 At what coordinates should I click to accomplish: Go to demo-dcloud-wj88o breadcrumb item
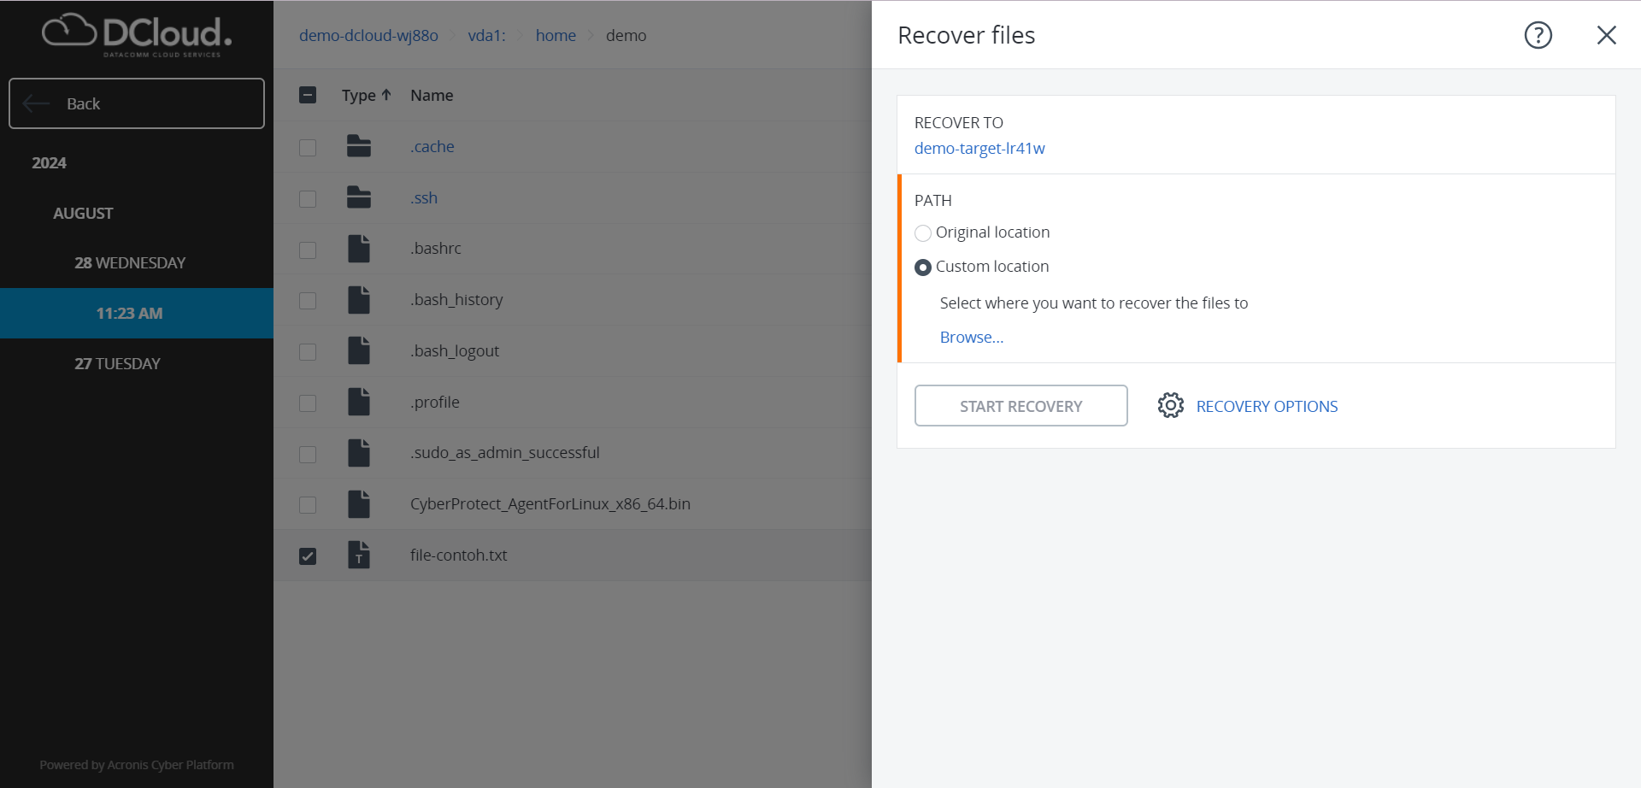tap(368, 35)
